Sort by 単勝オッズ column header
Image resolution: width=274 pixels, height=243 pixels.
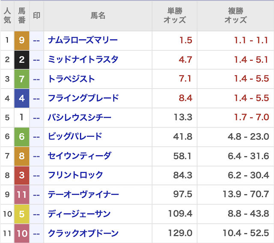click(x=175, y=16)
